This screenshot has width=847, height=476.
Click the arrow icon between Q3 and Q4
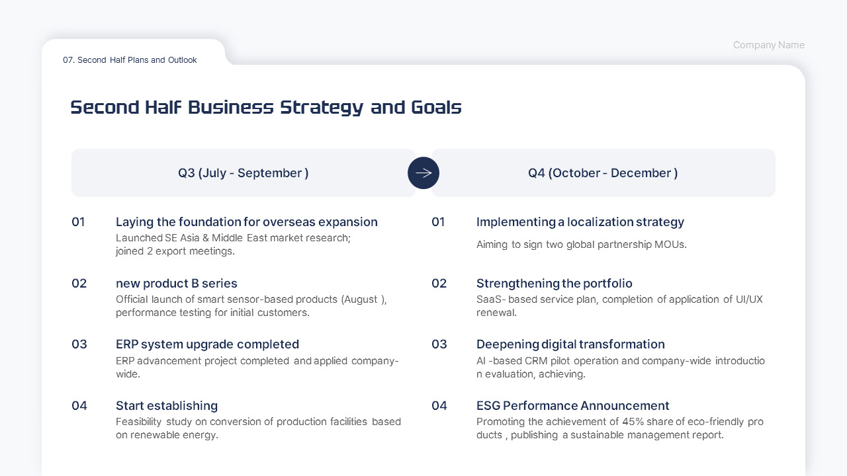(x=423, y=173)
